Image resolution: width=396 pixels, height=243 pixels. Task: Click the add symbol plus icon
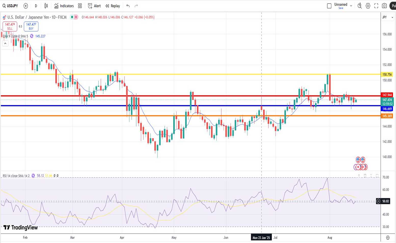point(26,6)
